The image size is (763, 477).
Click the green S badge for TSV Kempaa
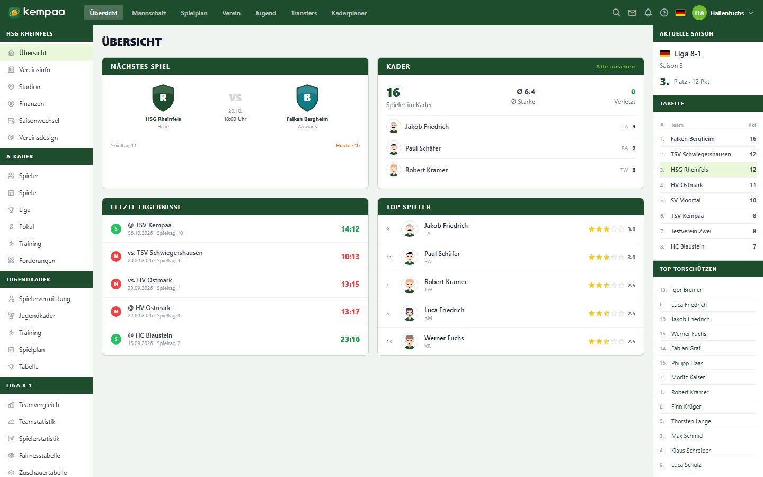116,229
